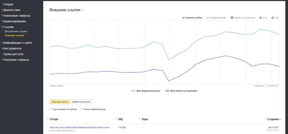Show the Новые и удаленные chart

pyautogui.click(x=243, y=18)
